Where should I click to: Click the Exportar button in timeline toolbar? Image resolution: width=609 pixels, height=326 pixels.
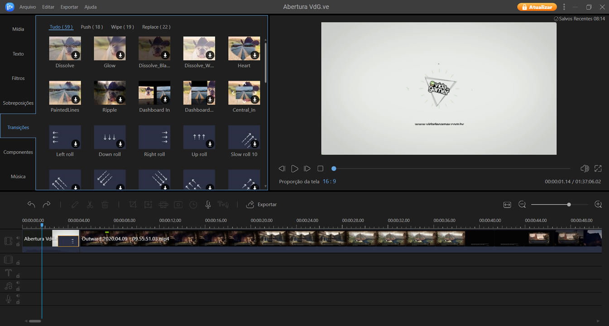point(262,205)
